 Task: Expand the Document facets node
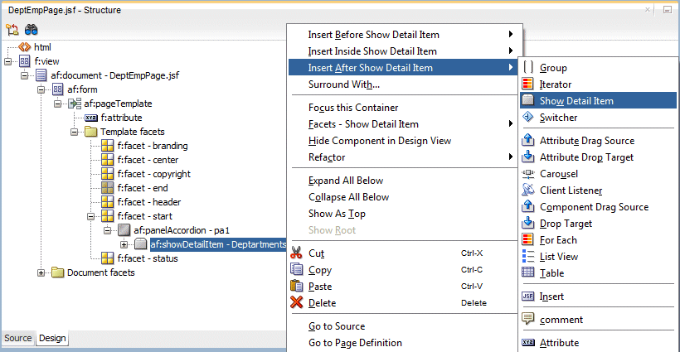pyautogui.click(x=41, y=272)
